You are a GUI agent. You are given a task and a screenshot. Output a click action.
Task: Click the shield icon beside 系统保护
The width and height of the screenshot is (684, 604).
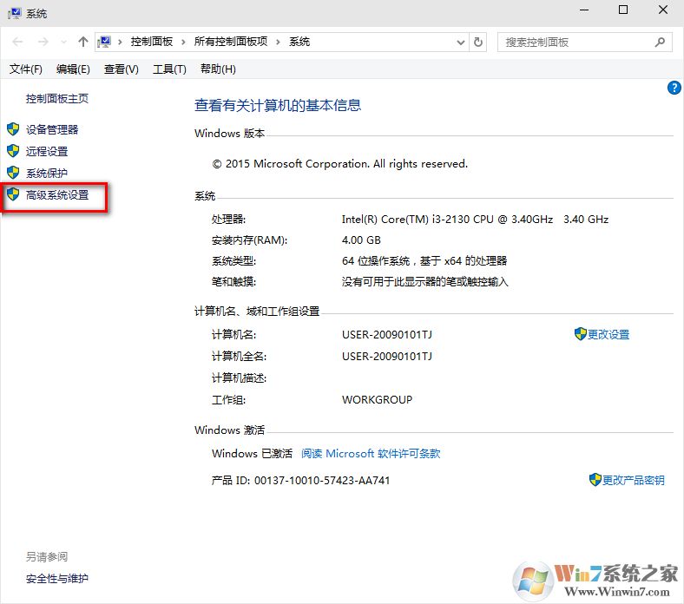[x=13, y=173]
